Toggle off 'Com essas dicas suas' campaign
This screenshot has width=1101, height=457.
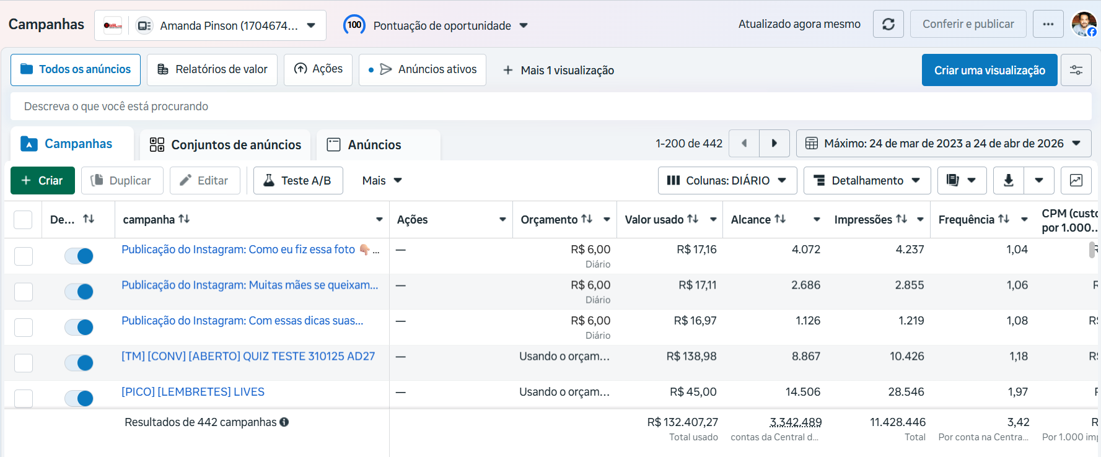(79, 327)
